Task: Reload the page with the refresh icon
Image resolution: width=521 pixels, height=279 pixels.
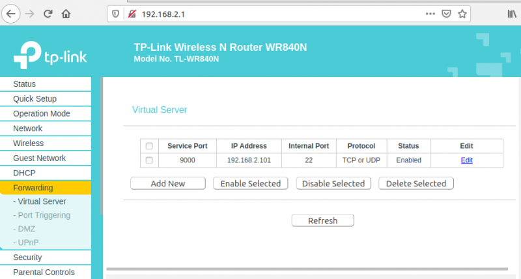Action: (48, 14)
